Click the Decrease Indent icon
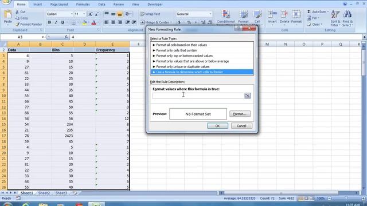The width and height of the screenshot is (367, 206). [127, 22]
